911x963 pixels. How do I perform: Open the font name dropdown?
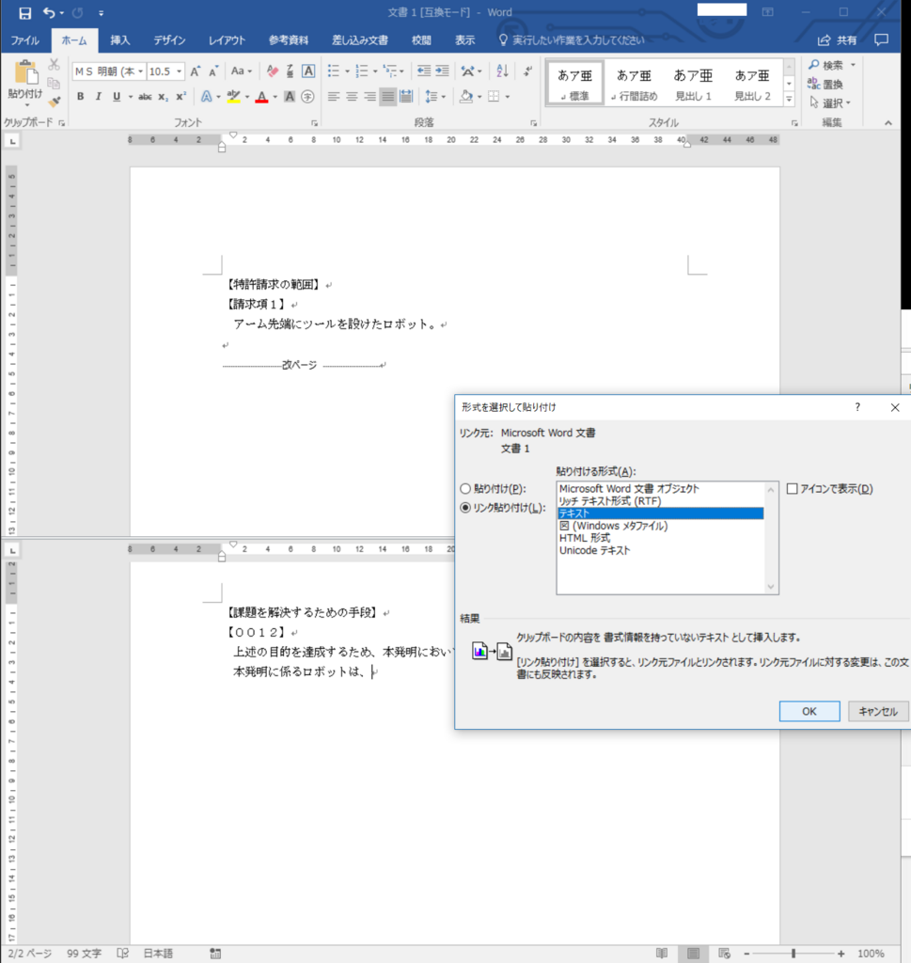pos(141,71)
